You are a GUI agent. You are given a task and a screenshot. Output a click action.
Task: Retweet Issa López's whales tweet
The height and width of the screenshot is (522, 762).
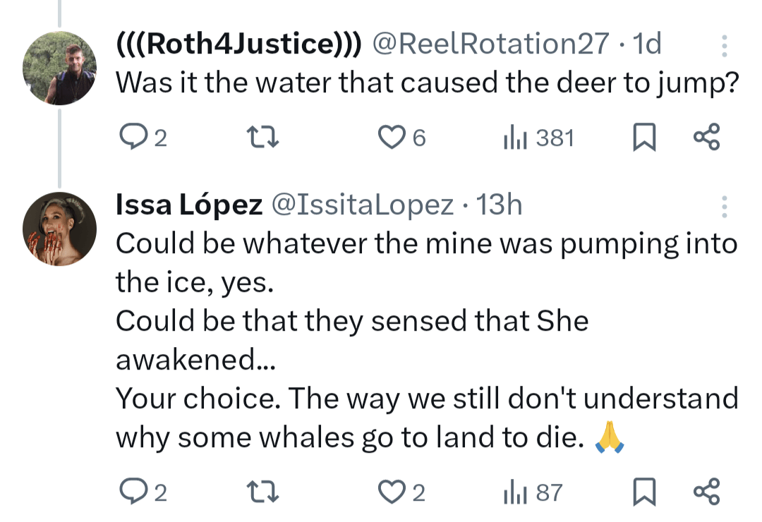coord(266,492)
